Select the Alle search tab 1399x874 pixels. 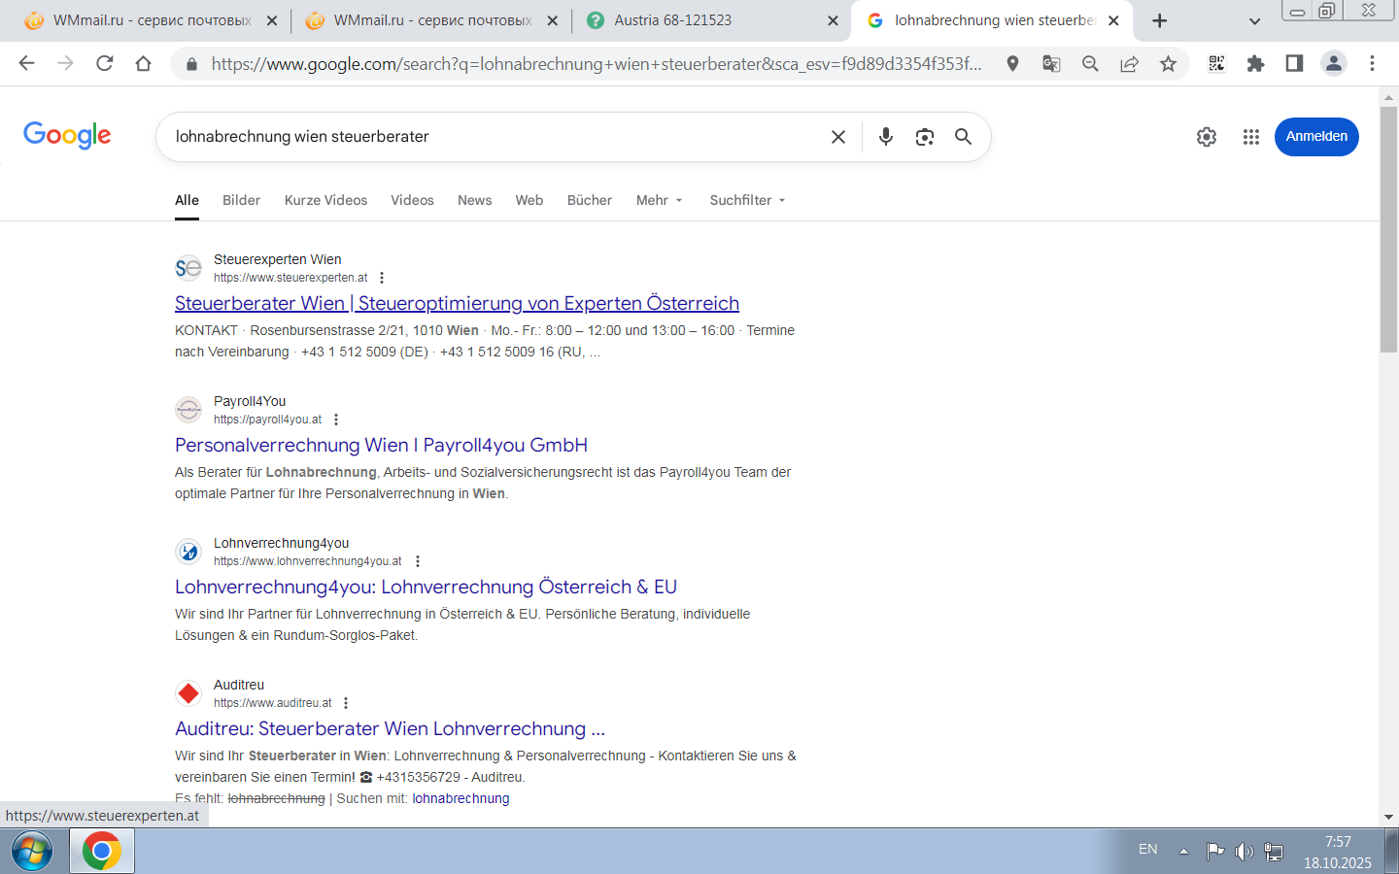coord(187,200)
